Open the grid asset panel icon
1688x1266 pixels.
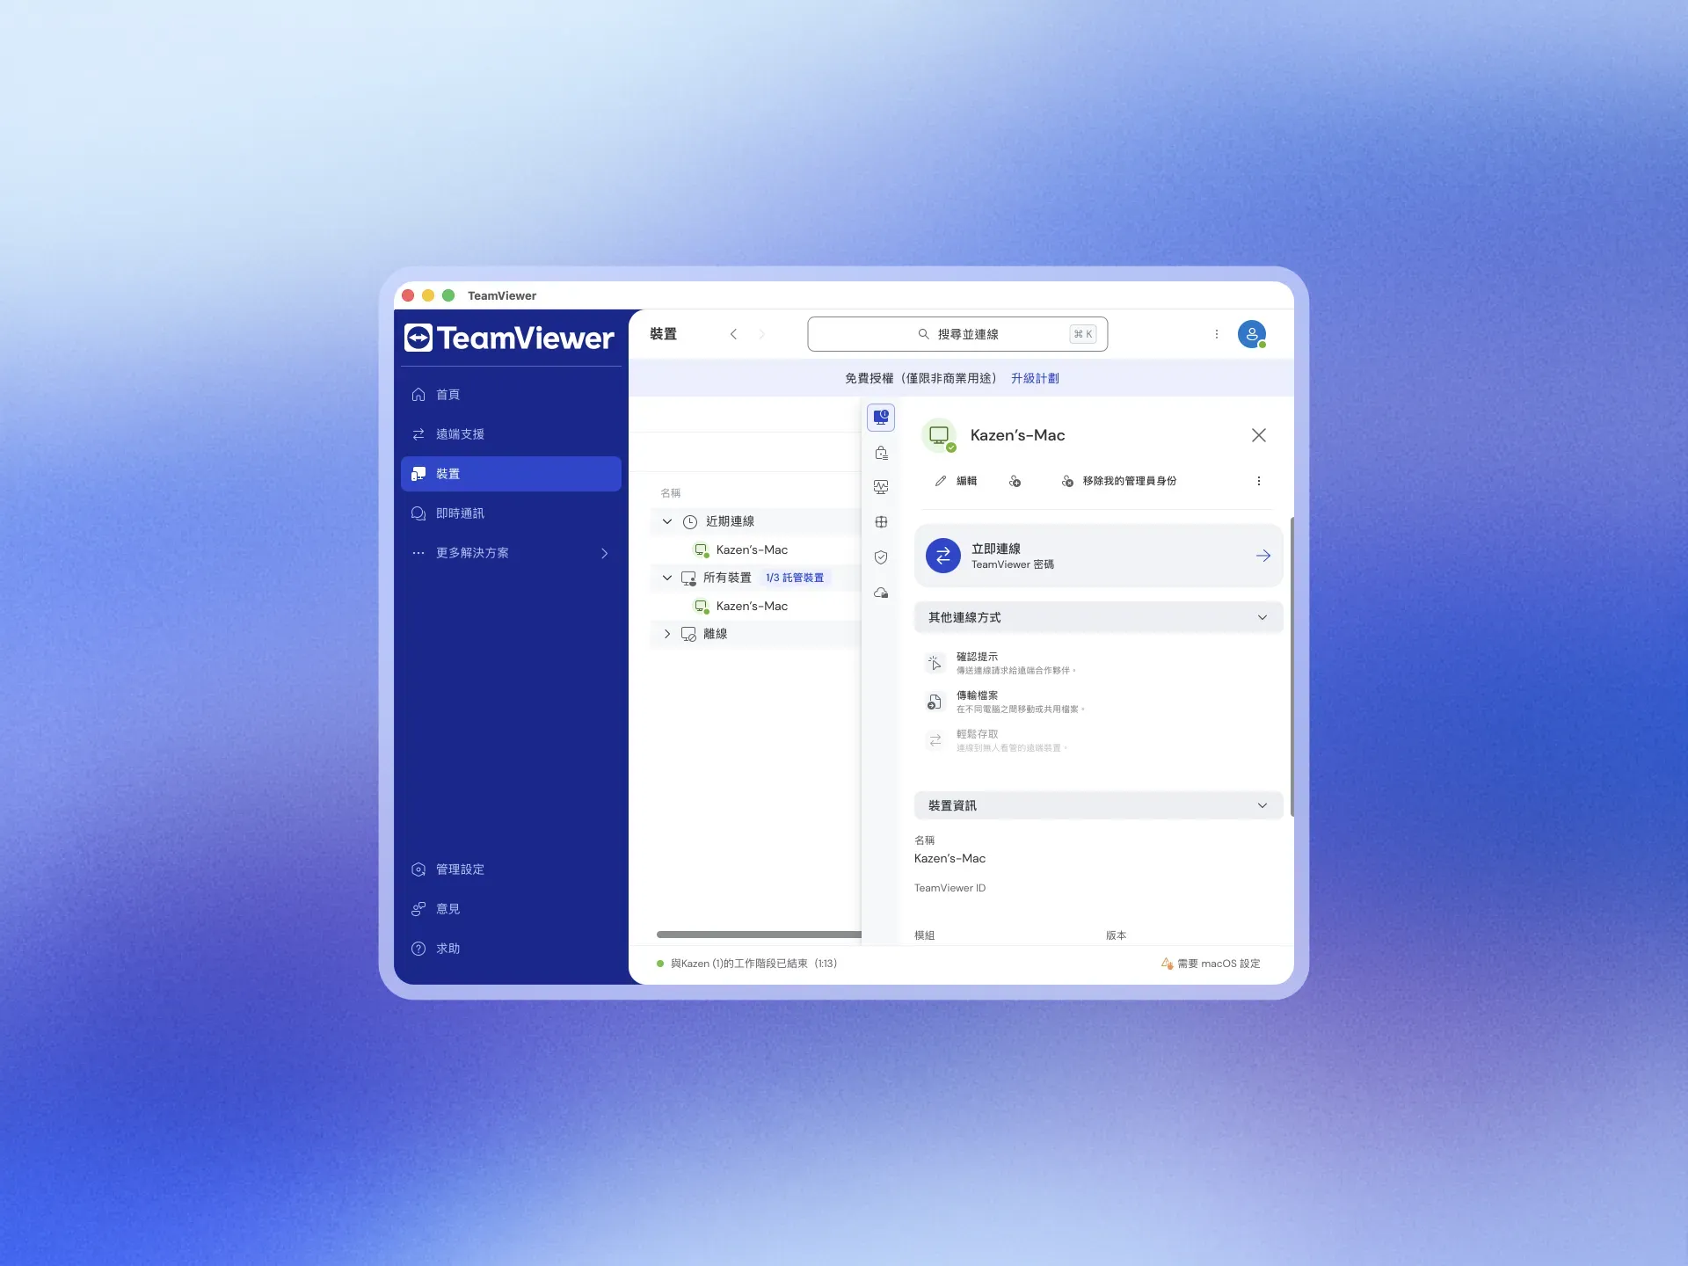click(x=881, y=522)
